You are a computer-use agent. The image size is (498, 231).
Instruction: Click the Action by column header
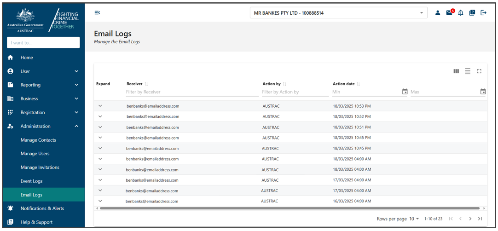(272, 84)
